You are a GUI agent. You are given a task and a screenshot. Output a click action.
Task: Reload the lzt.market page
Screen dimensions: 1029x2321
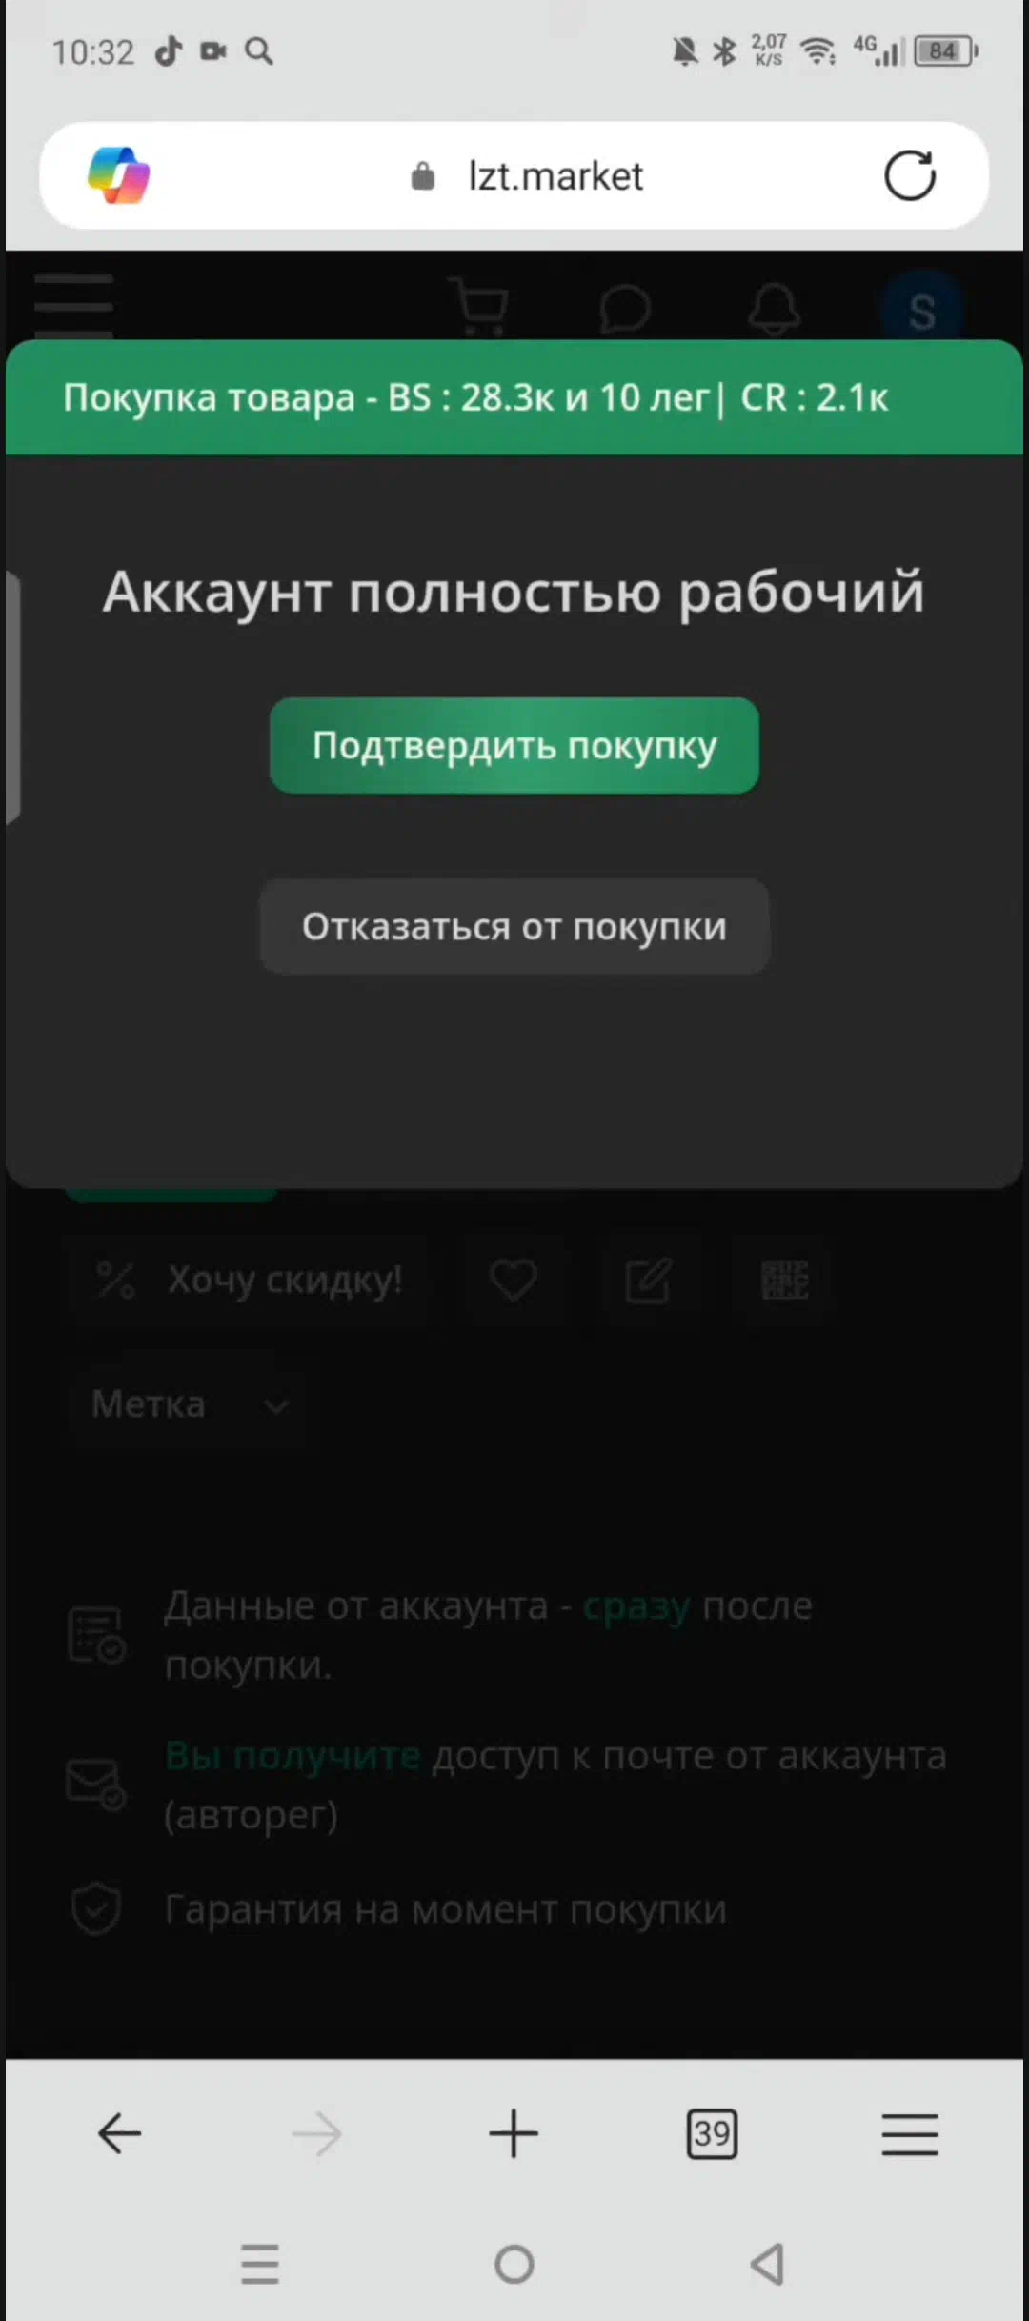pyautogui.click(x=910, y=175)
